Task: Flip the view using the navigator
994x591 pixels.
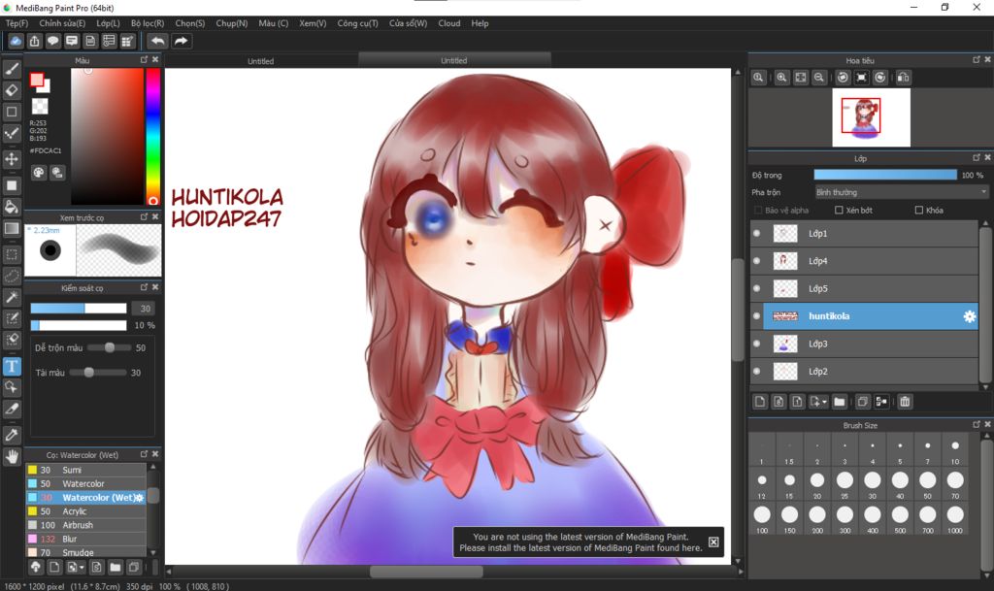Action: pos(904,78)
